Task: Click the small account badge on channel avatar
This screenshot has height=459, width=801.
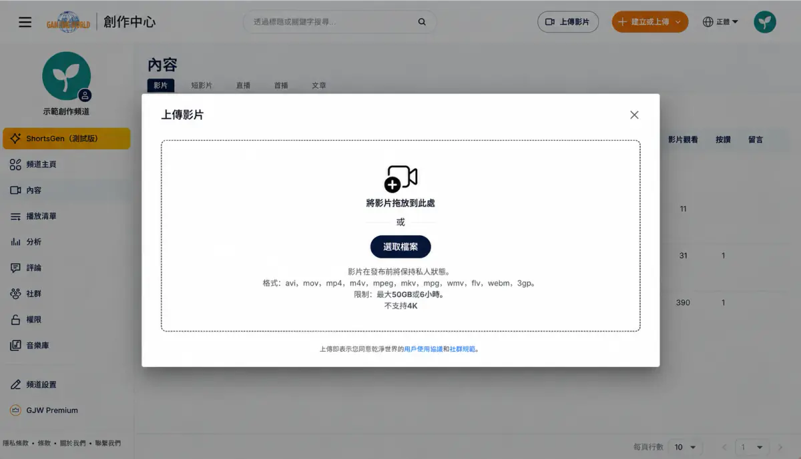Action: [85, 95]
